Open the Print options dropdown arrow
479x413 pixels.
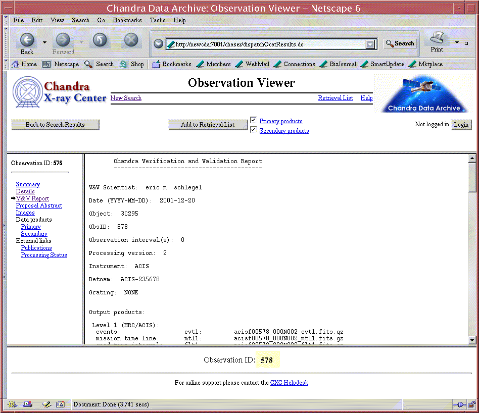pos(457,43)
